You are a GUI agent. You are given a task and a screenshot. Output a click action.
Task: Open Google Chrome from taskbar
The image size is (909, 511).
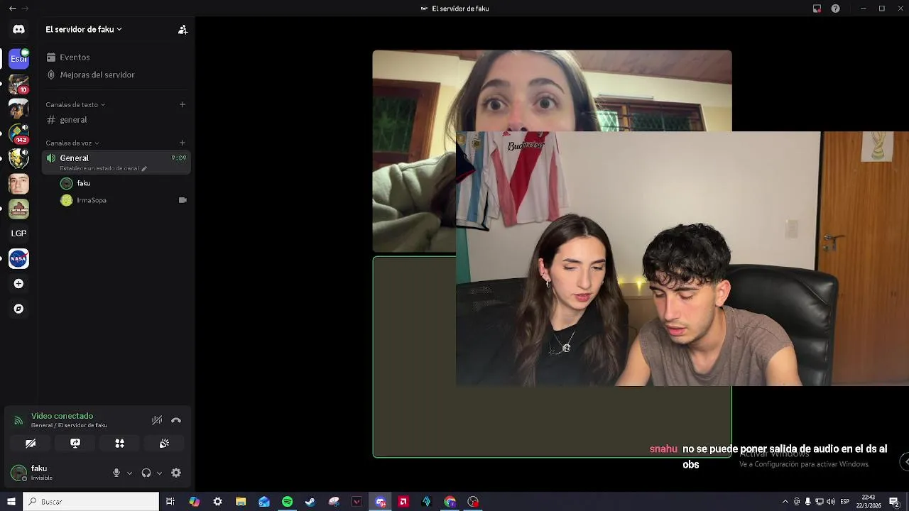click(450, 502)
